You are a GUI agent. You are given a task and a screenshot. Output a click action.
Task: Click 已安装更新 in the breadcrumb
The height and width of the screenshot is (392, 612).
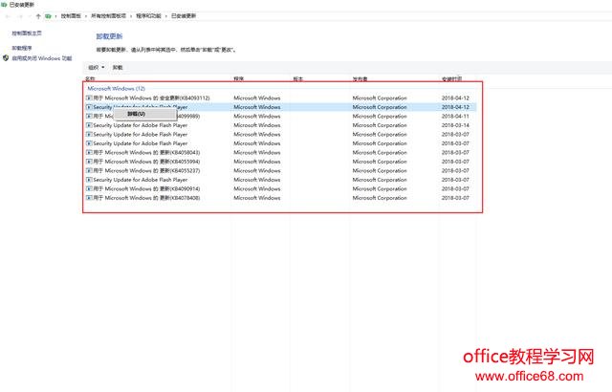click(x=184, y=16)
